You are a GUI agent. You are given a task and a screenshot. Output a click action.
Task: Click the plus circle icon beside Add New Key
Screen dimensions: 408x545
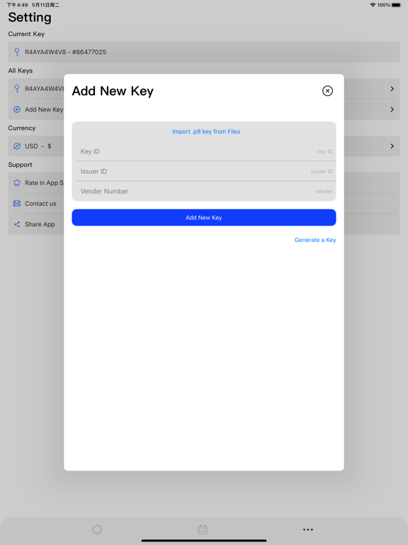(17, 109)
